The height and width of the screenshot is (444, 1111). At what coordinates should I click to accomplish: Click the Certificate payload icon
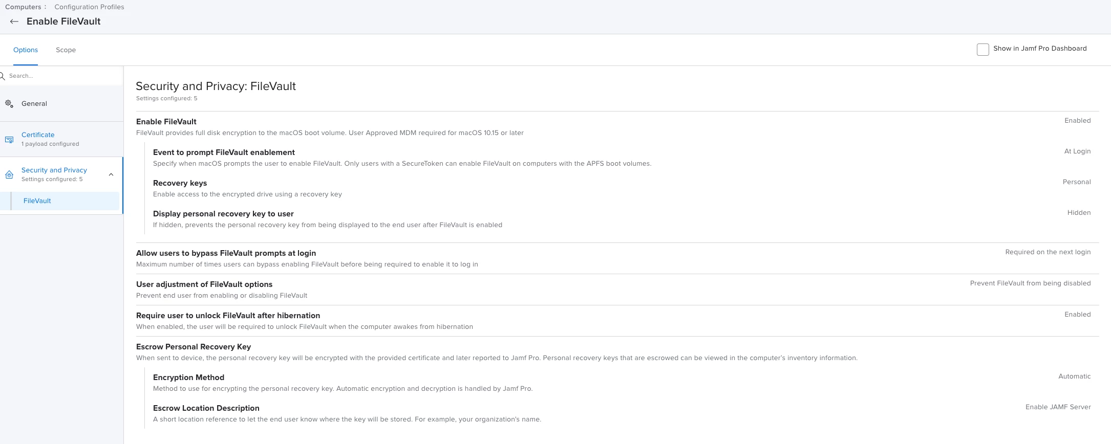(9, 139)
